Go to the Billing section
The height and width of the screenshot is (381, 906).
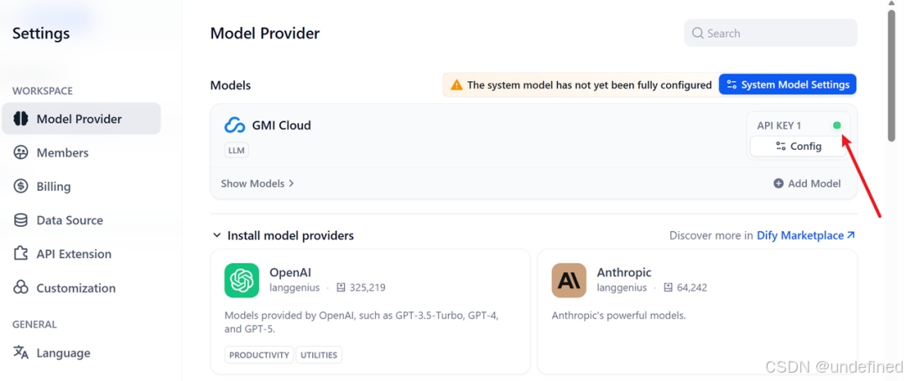pos(53,186)
